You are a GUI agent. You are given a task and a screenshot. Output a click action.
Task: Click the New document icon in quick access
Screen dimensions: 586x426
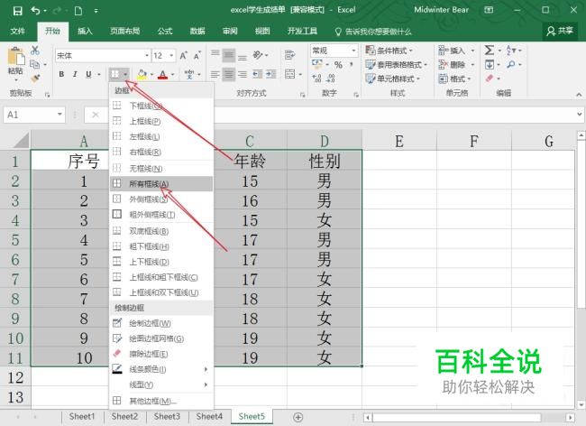(78, 11)
